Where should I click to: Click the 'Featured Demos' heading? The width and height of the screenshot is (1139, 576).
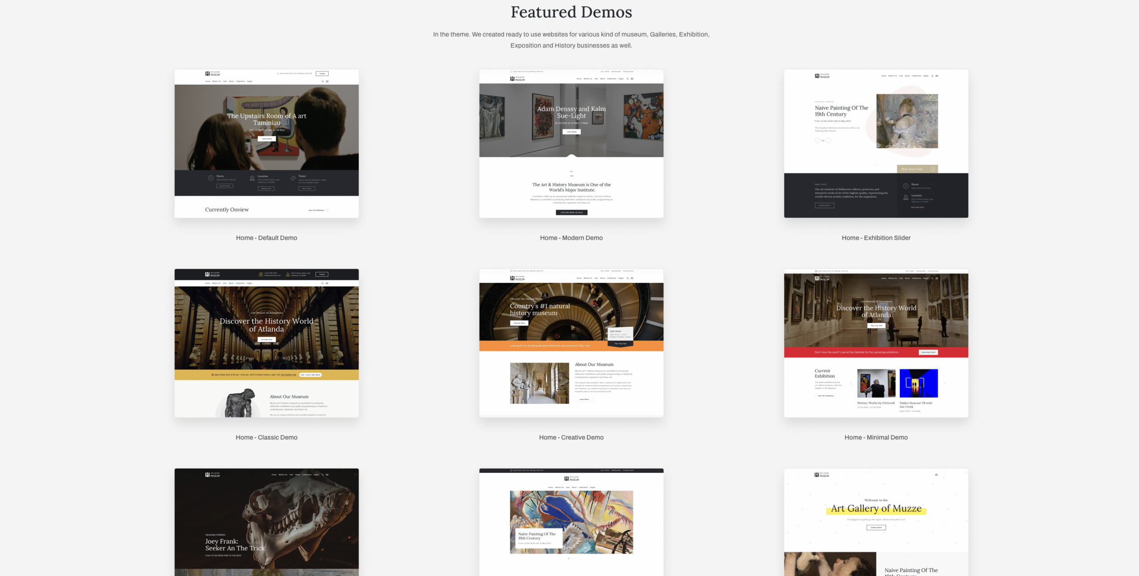point(571,12)
